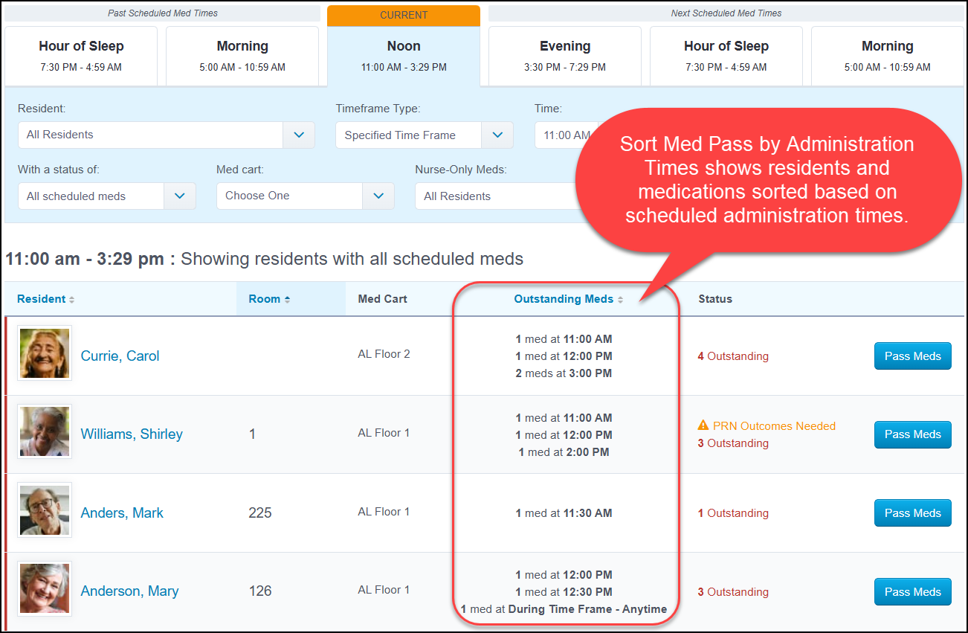Click the PRN Outcomes Needed warning icon
968x633 pixels.
pos(703,425)
